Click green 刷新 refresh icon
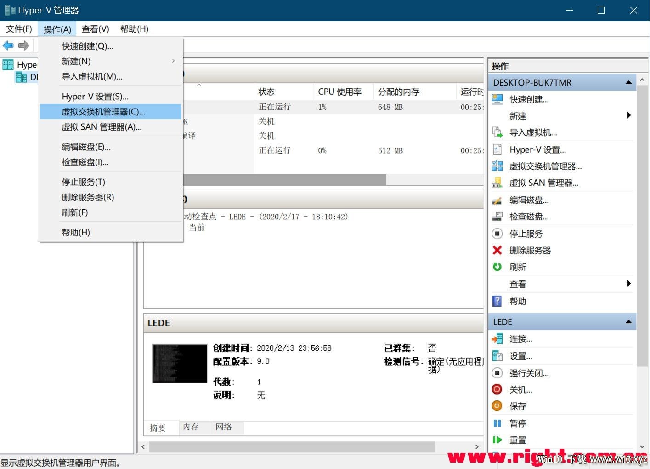This screenshot has height=469, width=650. (497, 267)
